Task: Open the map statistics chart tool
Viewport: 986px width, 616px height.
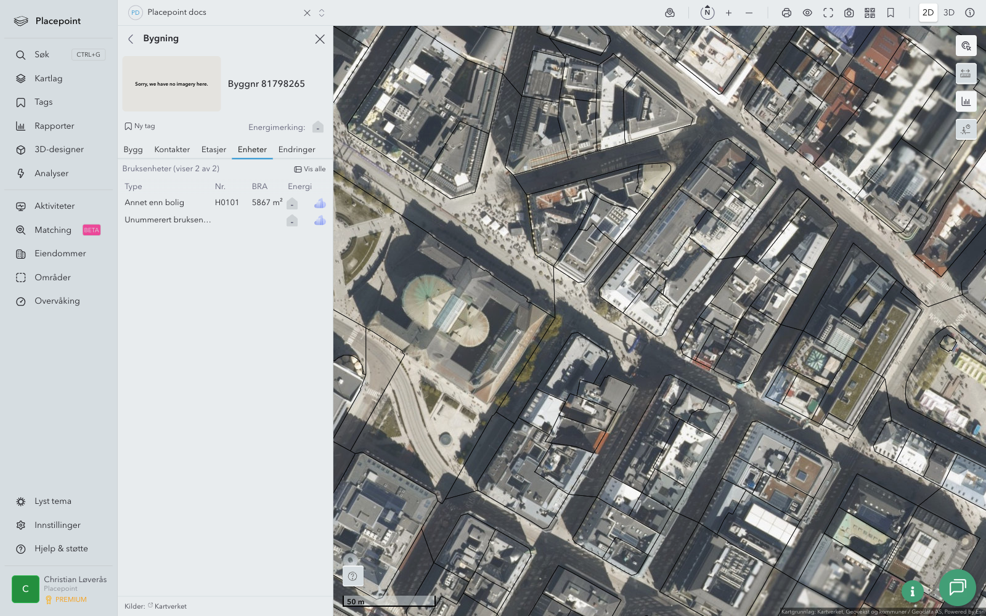Action: (966, 102)
